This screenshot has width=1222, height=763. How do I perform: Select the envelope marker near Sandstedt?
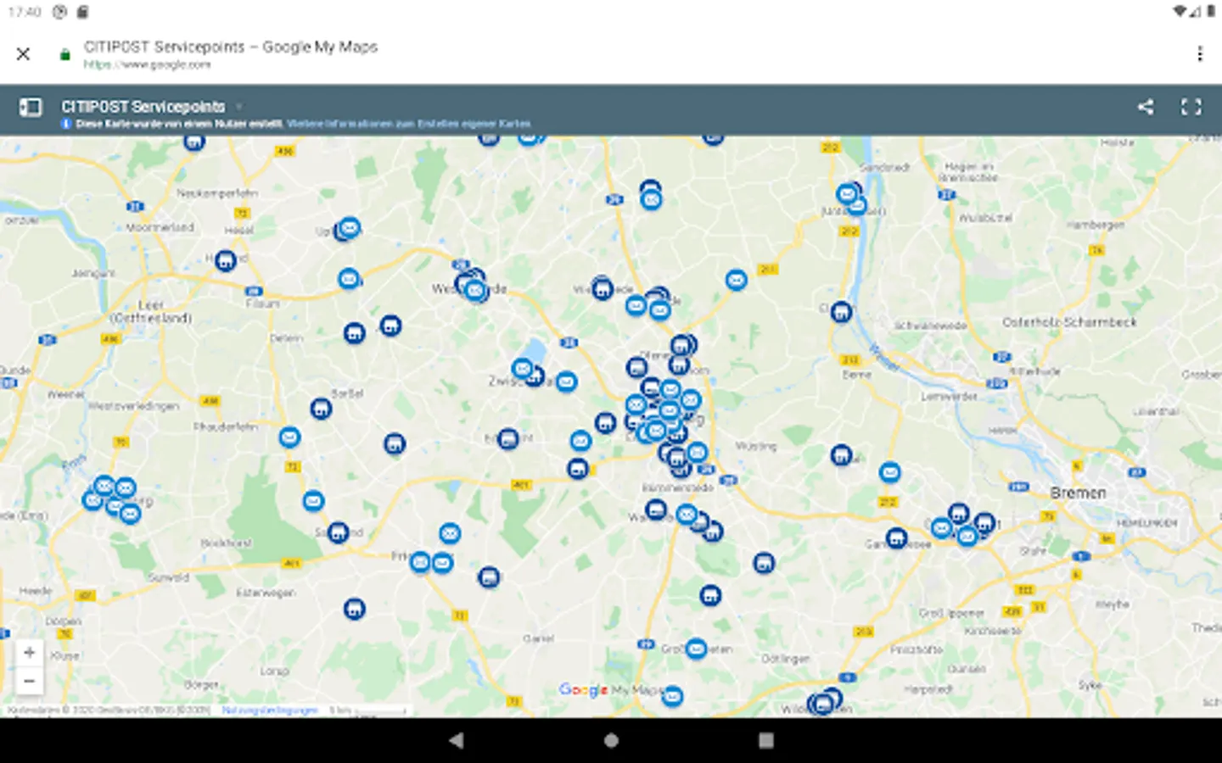click(847, 194)
